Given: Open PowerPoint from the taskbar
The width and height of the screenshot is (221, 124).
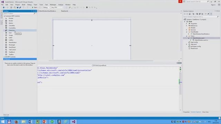Looking at the screenshot, I should pyautogui.click(x=45, y=122).
